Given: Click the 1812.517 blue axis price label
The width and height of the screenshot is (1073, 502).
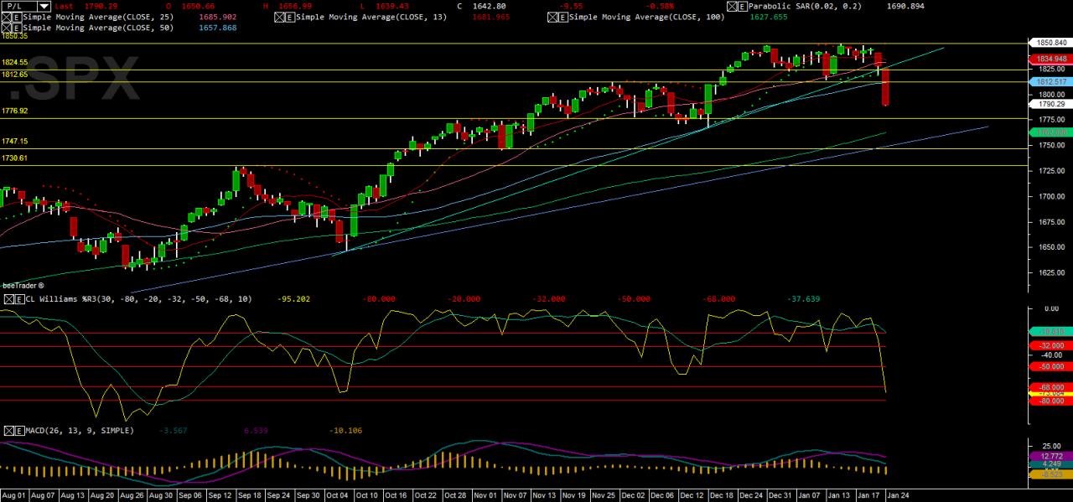Looking at the screenshot, I should (1051, 82).
